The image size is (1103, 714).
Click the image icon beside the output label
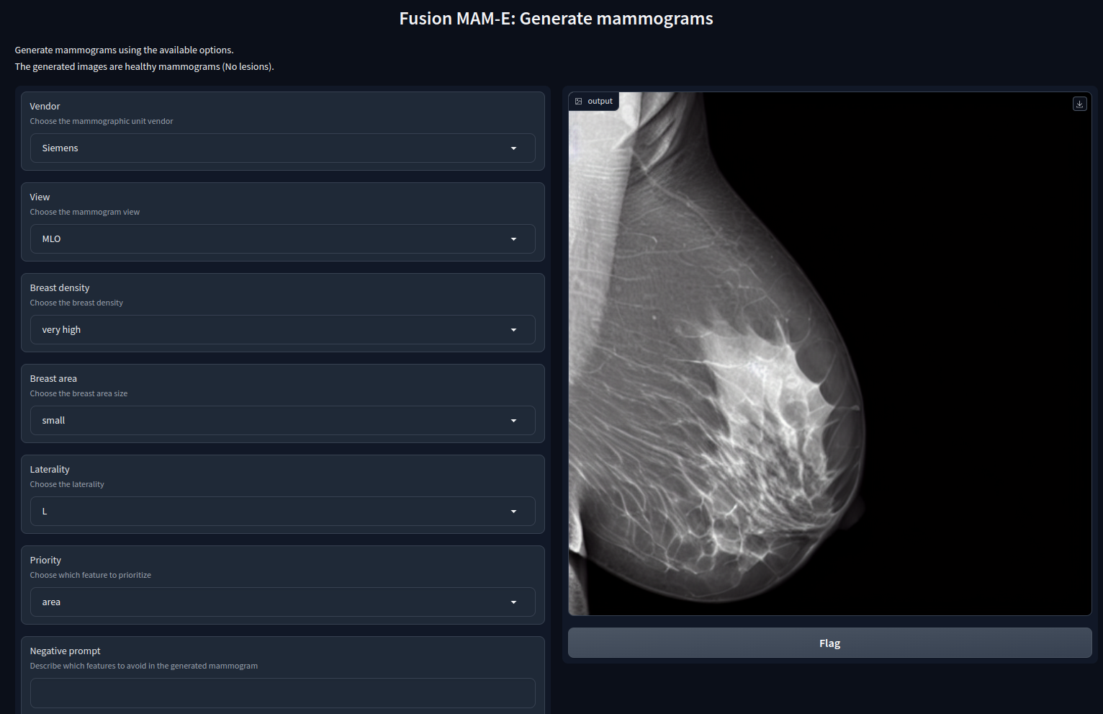click(578, 102)
